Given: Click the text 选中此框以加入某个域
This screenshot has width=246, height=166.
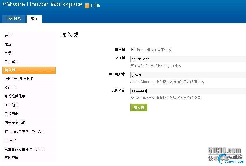Looking at the screenshot, I should click(x=154, y=50).
